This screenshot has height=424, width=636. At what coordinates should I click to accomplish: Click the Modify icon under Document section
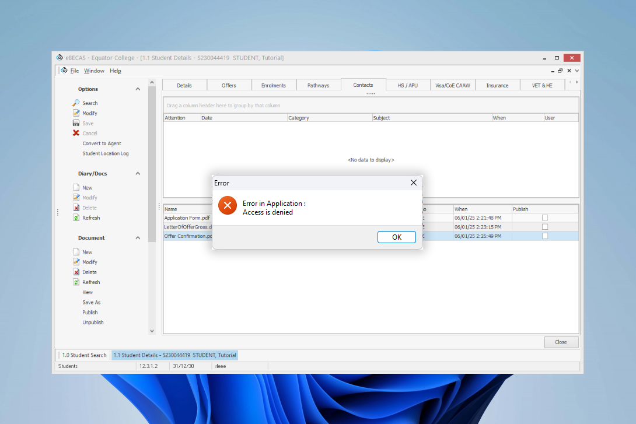coord(76,262)
